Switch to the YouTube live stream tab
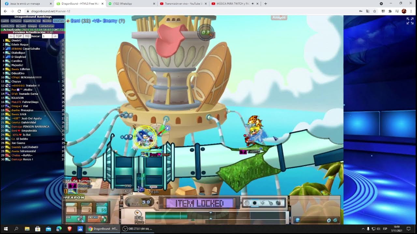Screen dimensions: 417x234 [x=183, y=4]
